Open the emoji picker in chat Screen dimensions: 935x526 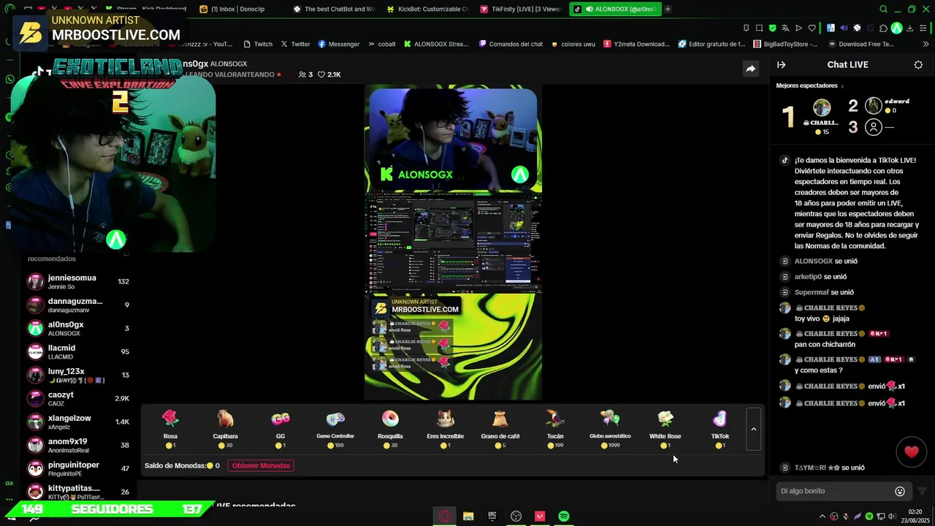point(900,491)
